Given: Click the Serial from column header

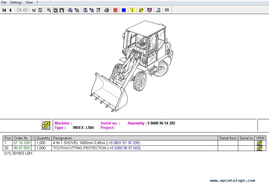Looking at the screenshot, I should click(228, 138).
